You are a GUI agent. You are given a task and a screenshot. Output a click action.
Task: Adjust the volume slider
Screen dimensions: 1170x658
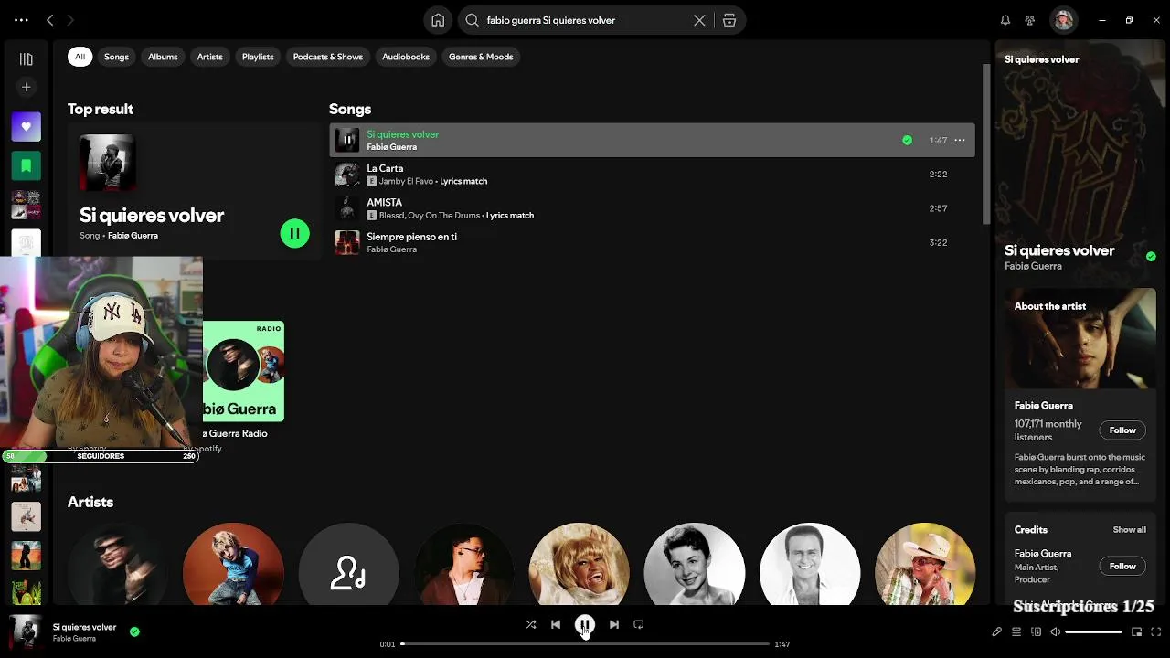pyautogui.click(x=1093, y=632)
